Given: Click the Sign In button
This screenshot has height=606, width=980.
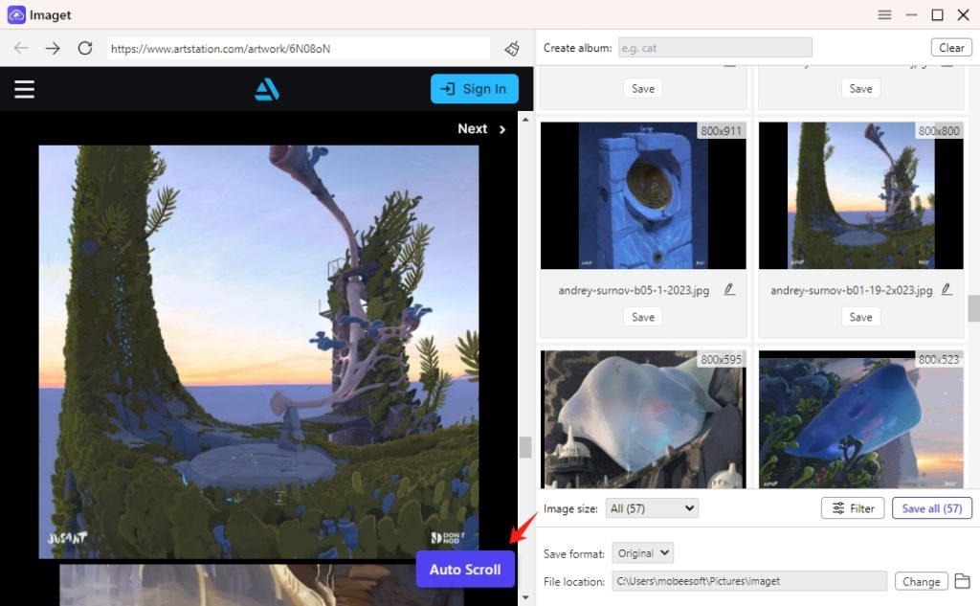Looking at the screenshot, I should [x=474, y=88].
